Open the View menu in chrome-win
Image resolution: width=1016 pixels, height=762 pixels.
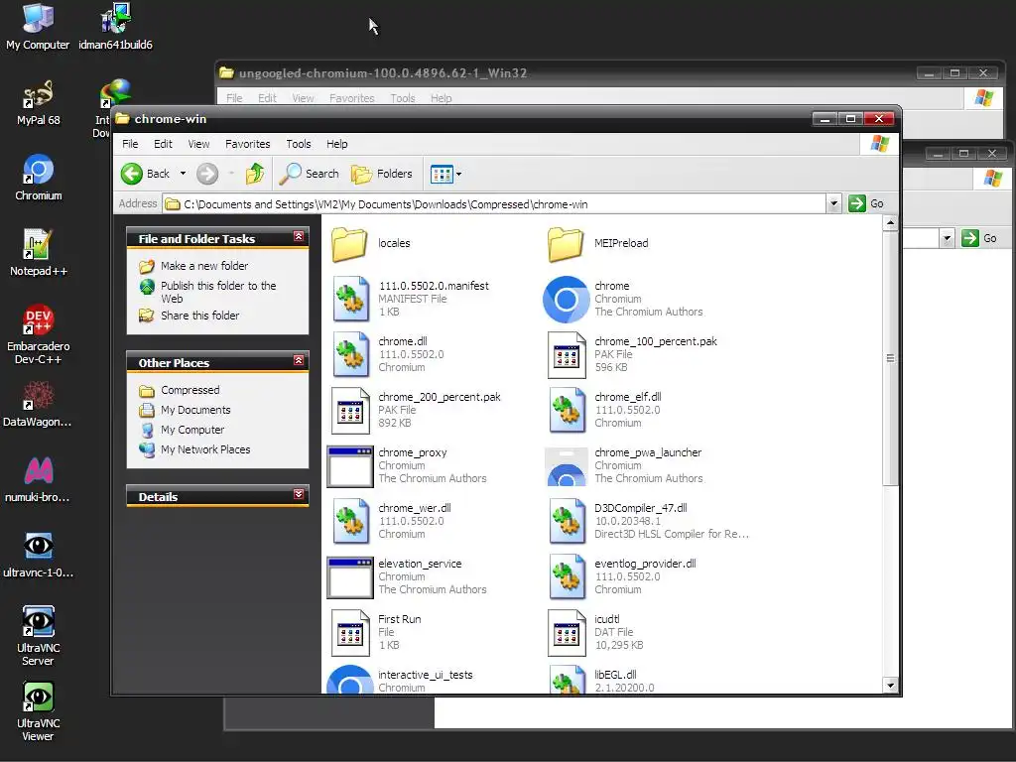[198, 144]
